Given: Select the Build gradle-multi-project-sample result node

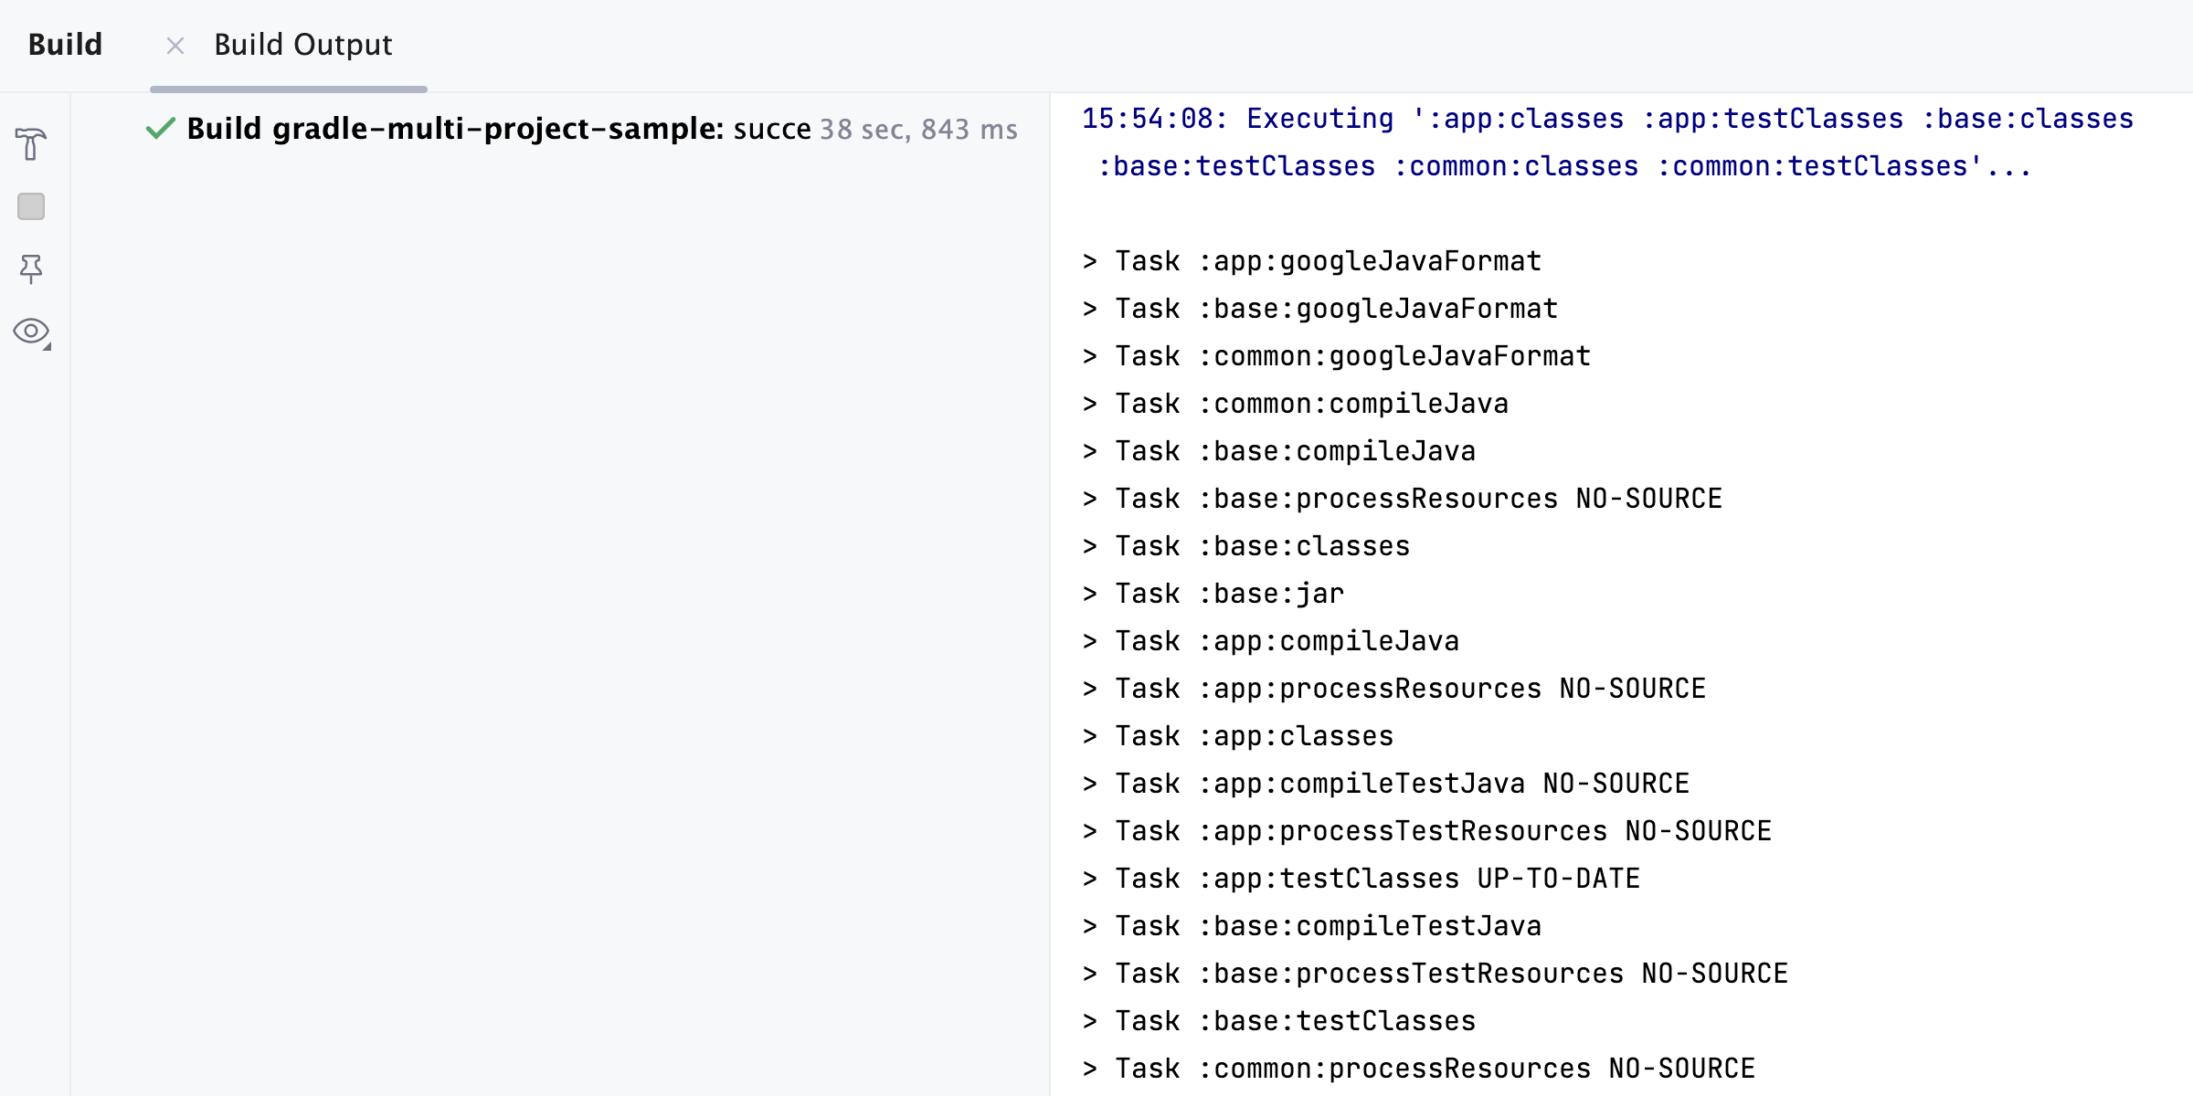Looking at the screenshot, I should 581,129.
